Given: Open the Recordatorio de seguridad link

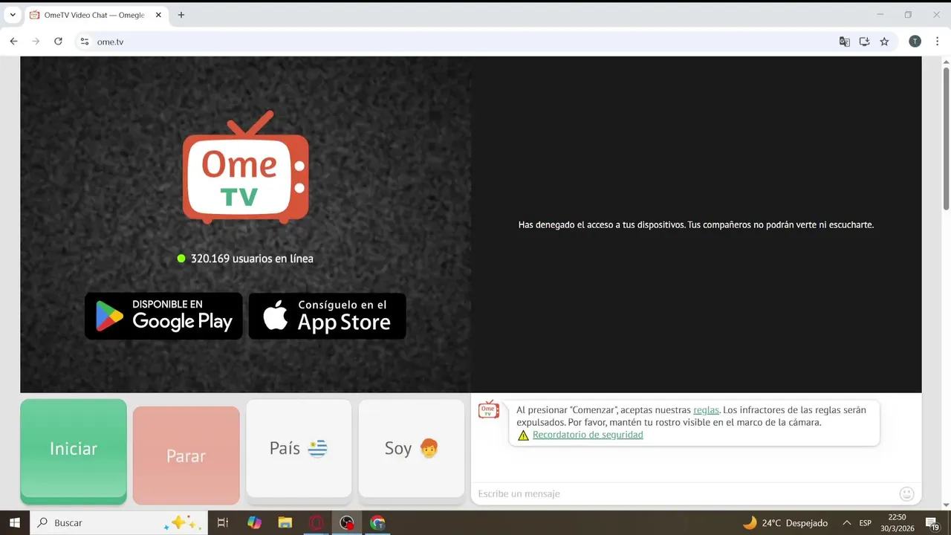Looking at the screenshot, I should coord(588,435).
